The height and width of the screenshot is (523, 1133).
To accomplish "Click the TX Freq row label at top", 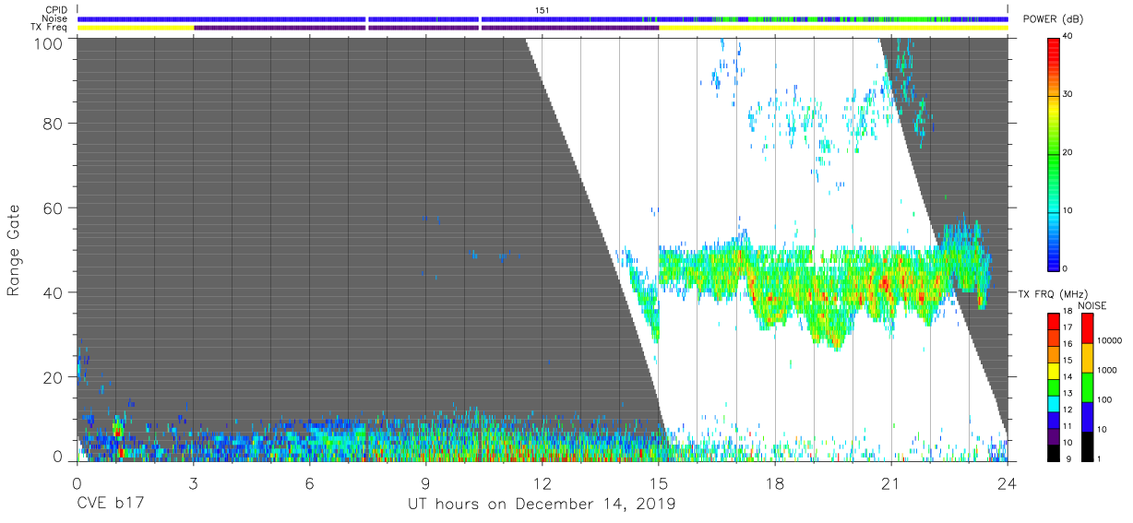I will tap(49, 28).
